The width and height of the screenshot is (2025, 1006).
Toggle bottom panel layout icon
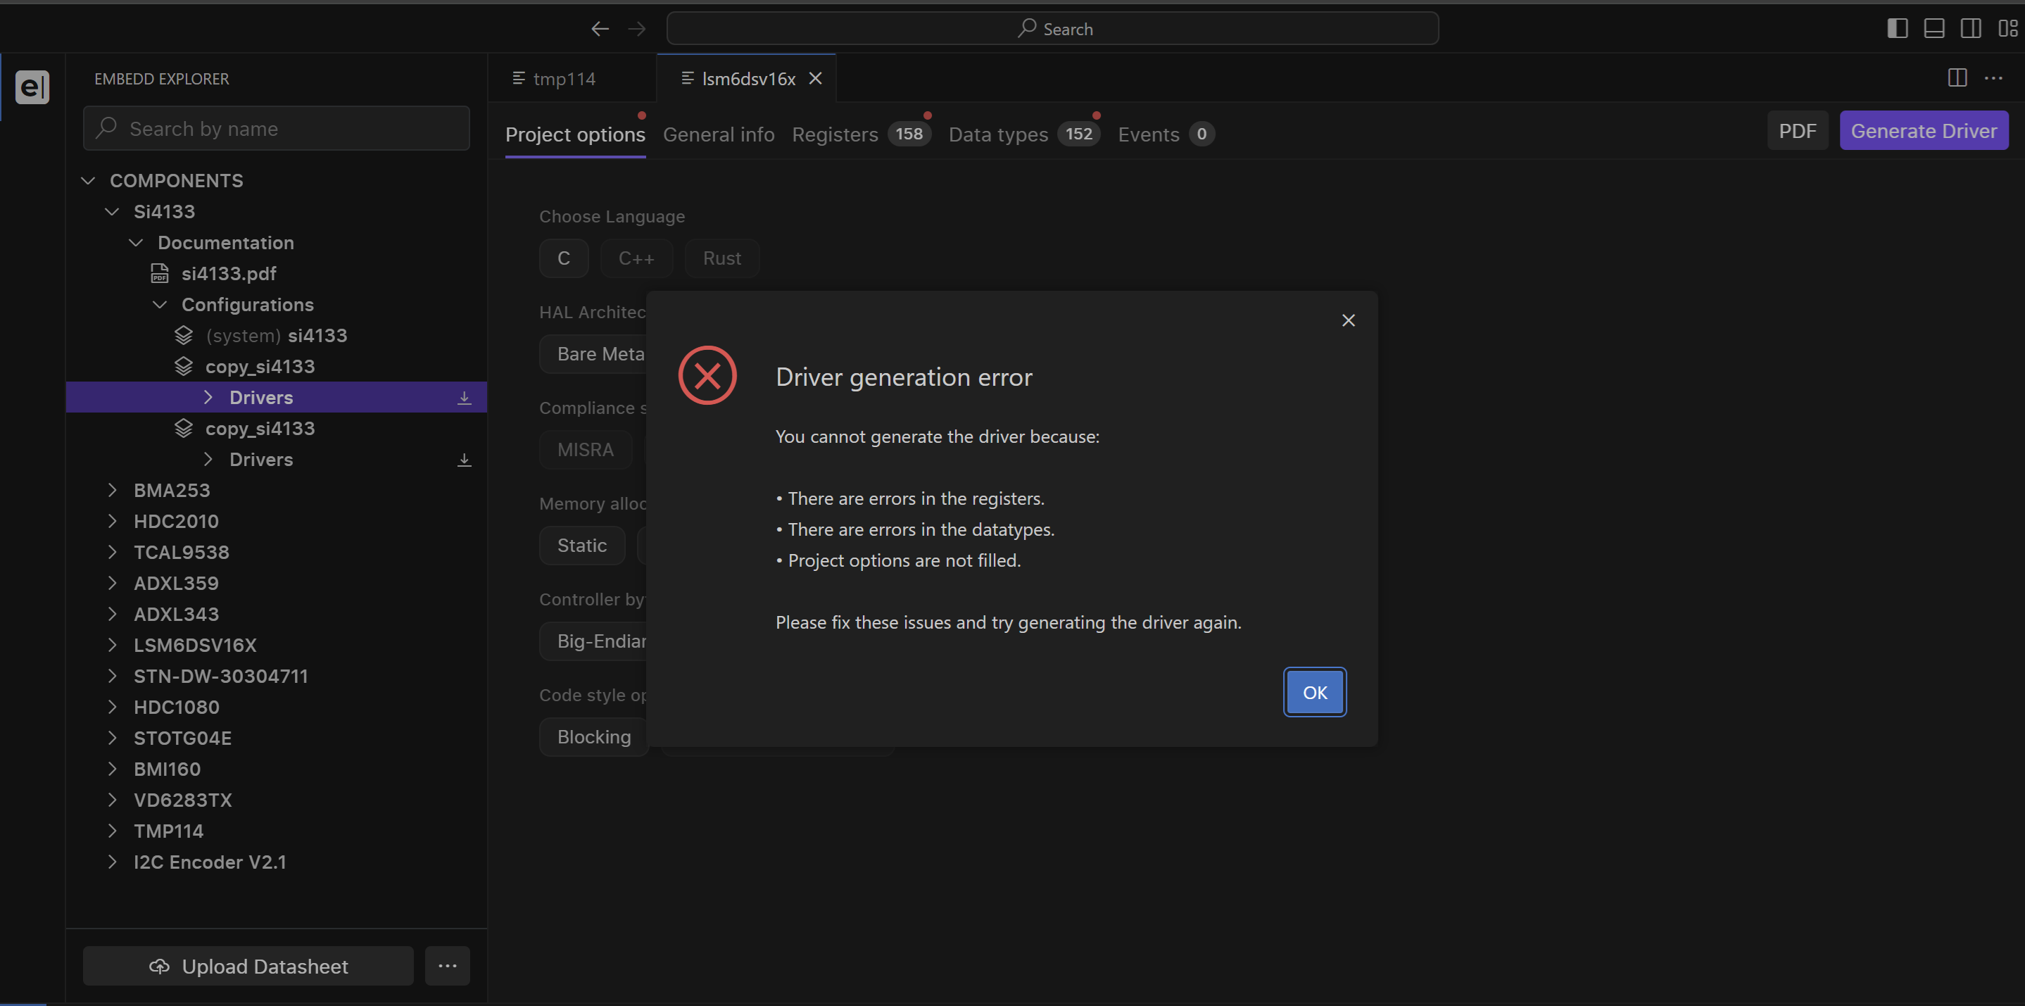(x=1933, y=29)
